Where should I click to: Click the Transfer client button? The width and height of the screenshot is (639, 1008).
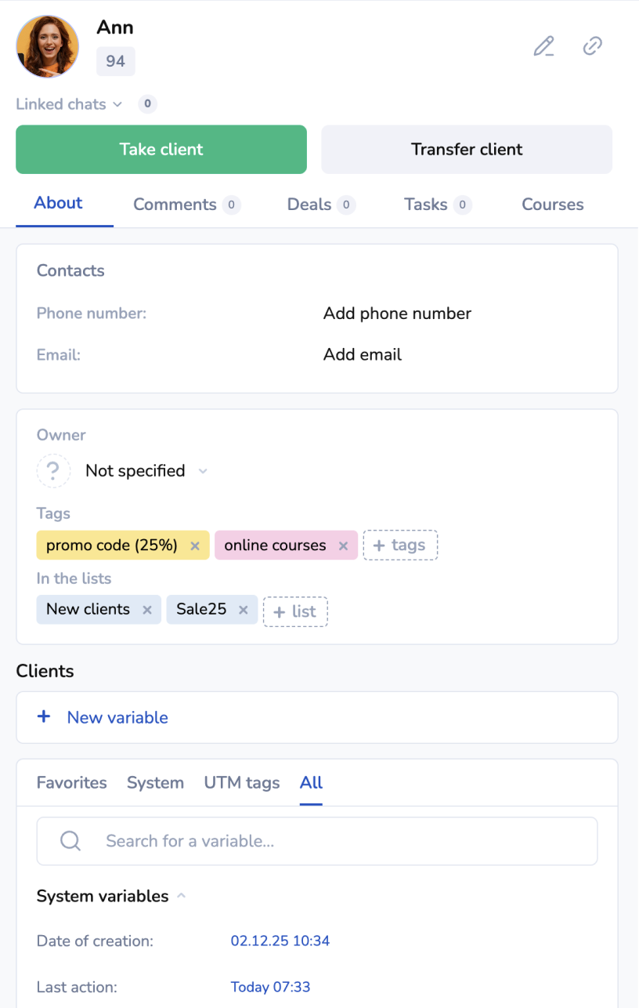467,150
